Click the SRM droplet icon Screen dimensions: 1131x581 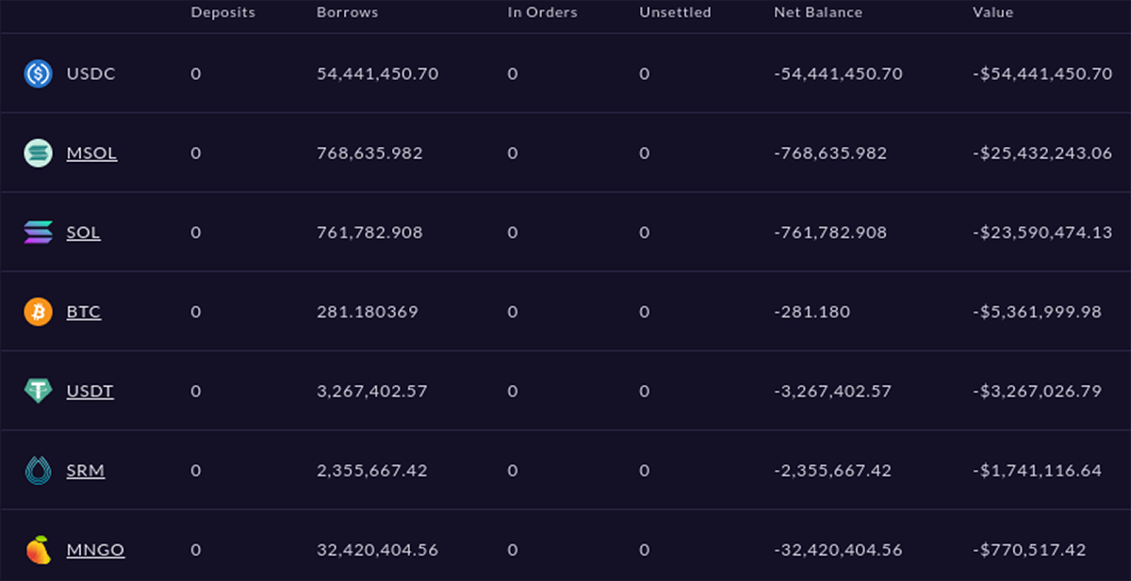point(38,470)
